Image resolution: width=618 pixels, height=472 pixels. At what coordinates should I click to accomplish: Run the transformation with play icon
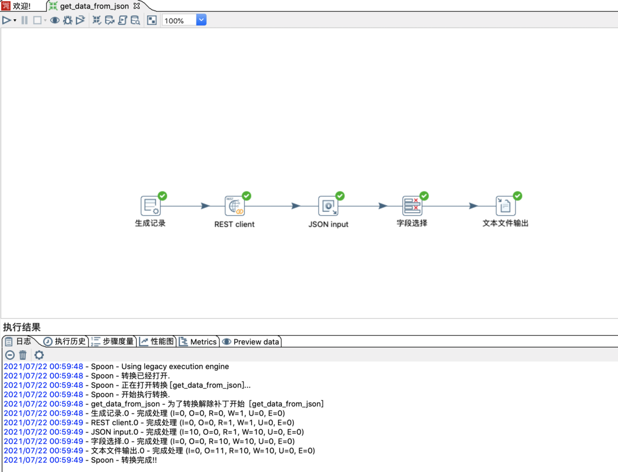pos(6,20)
